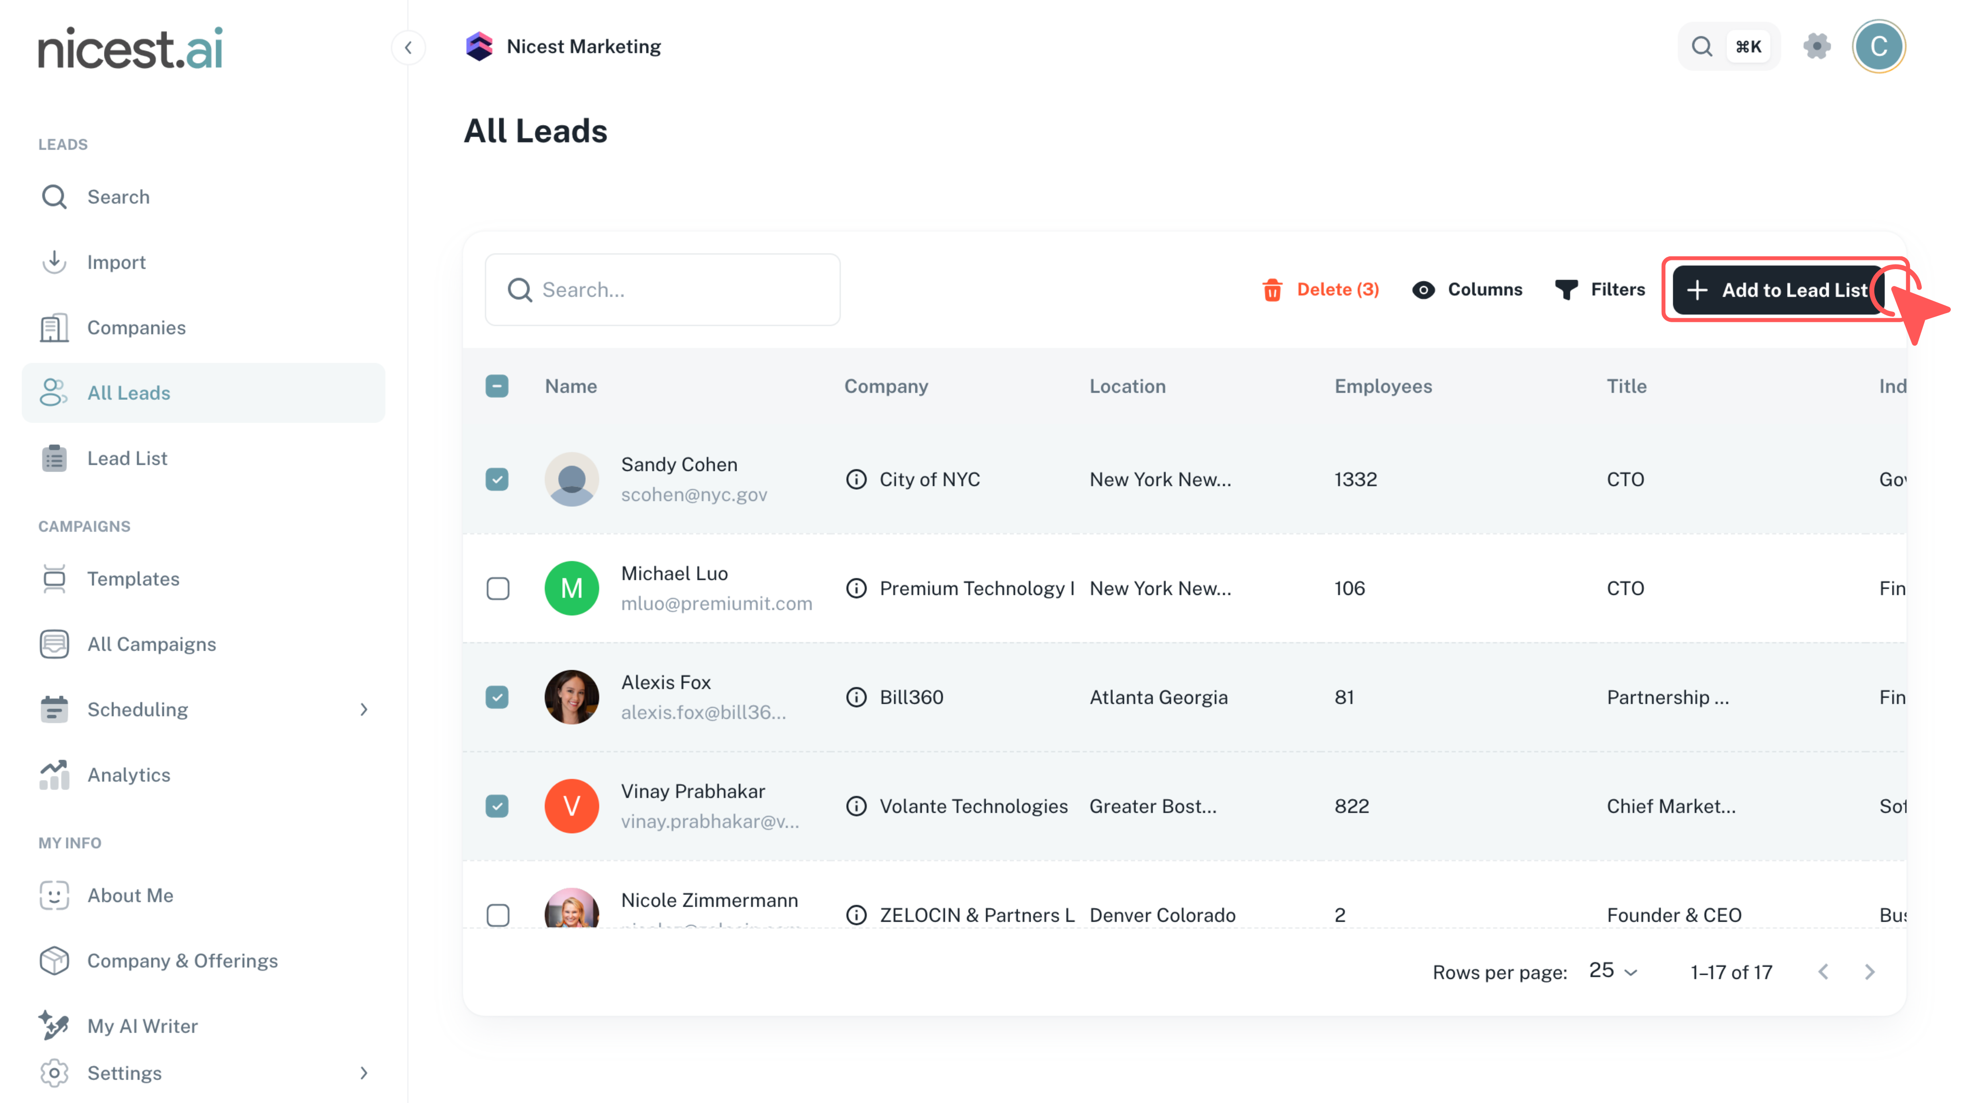Expand the Scheduling submenu chevron
This screenshot has width=1961, height=1103.
(x=364, y=709)
